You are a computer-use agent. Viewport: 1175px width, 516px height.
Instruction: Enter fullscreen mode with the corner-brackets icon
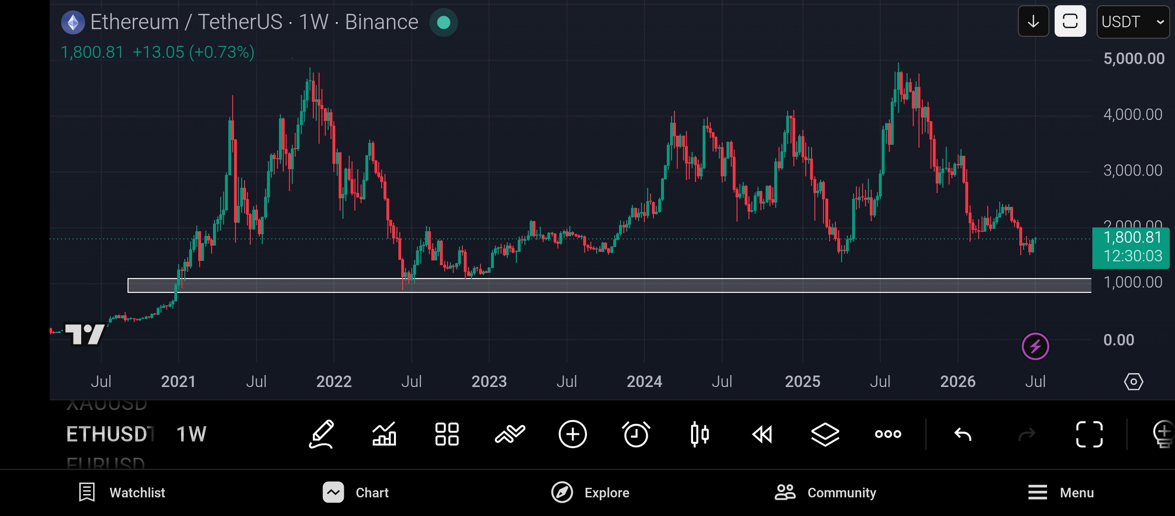tap(1090, 434)
